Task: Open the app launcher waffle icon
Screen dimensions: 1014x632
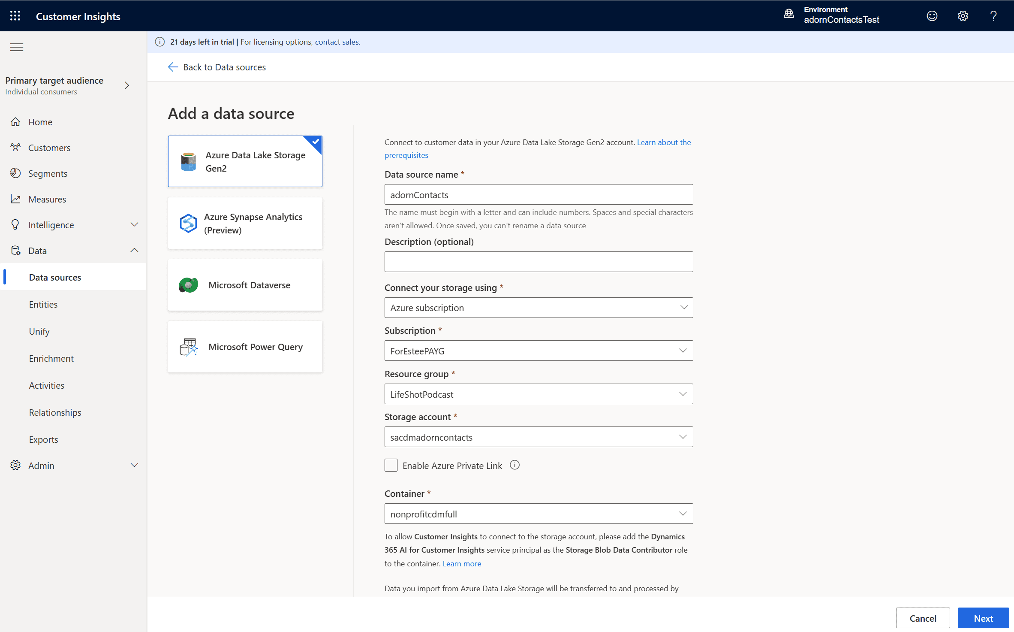Action: 15,16
